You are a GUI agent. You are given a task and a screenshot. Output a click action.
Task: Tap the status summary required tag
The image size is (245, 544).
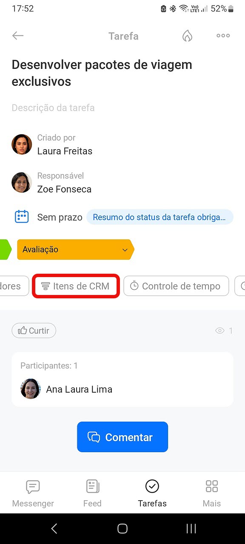[160, 217]
